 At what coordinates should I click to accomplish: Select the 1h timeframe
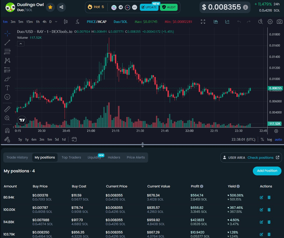pos(38,22)
